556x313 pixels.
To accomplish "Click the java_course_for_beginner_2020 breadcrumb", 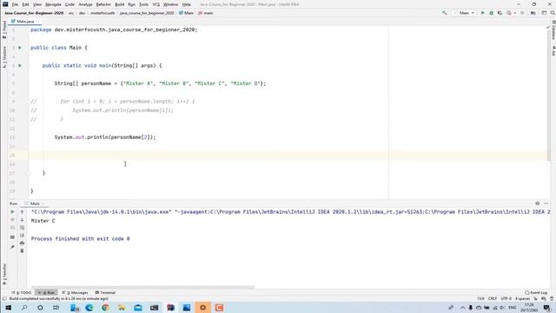I will [147, 13].
